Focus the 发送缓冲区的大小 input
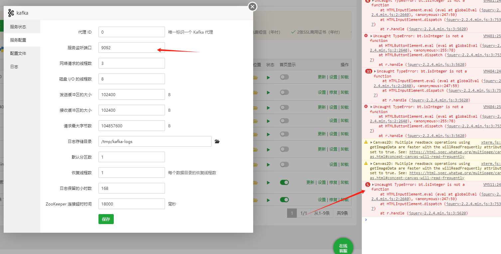The height and width of the screenshot is (254, 501). click(x=132, y=94)
